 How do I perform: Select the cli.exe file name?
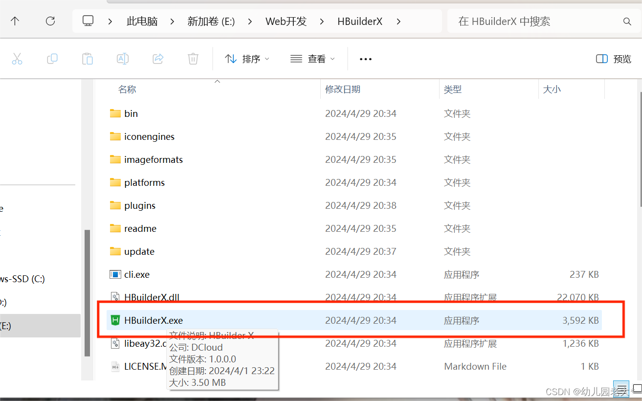(x=137, y=274)
